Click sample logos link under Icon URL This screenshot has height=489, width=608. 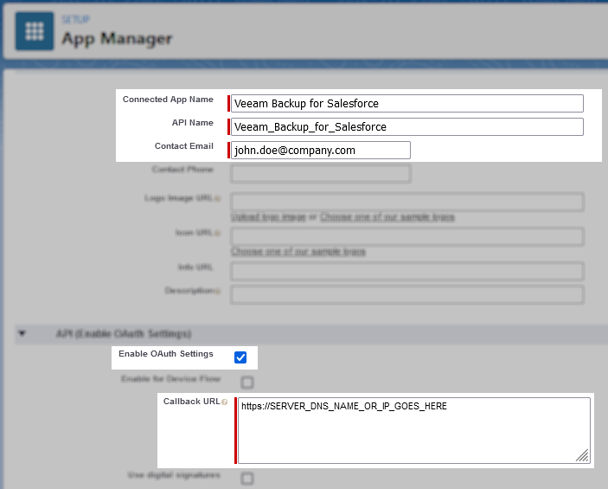298,252
